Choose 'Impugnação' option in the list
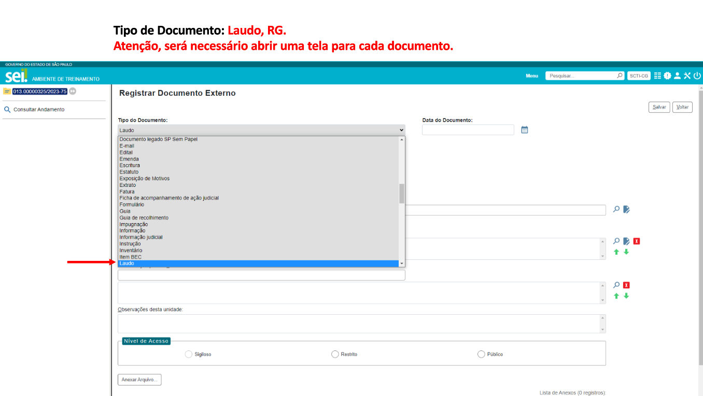The image size is (703, 396). [x=258, y=224]
